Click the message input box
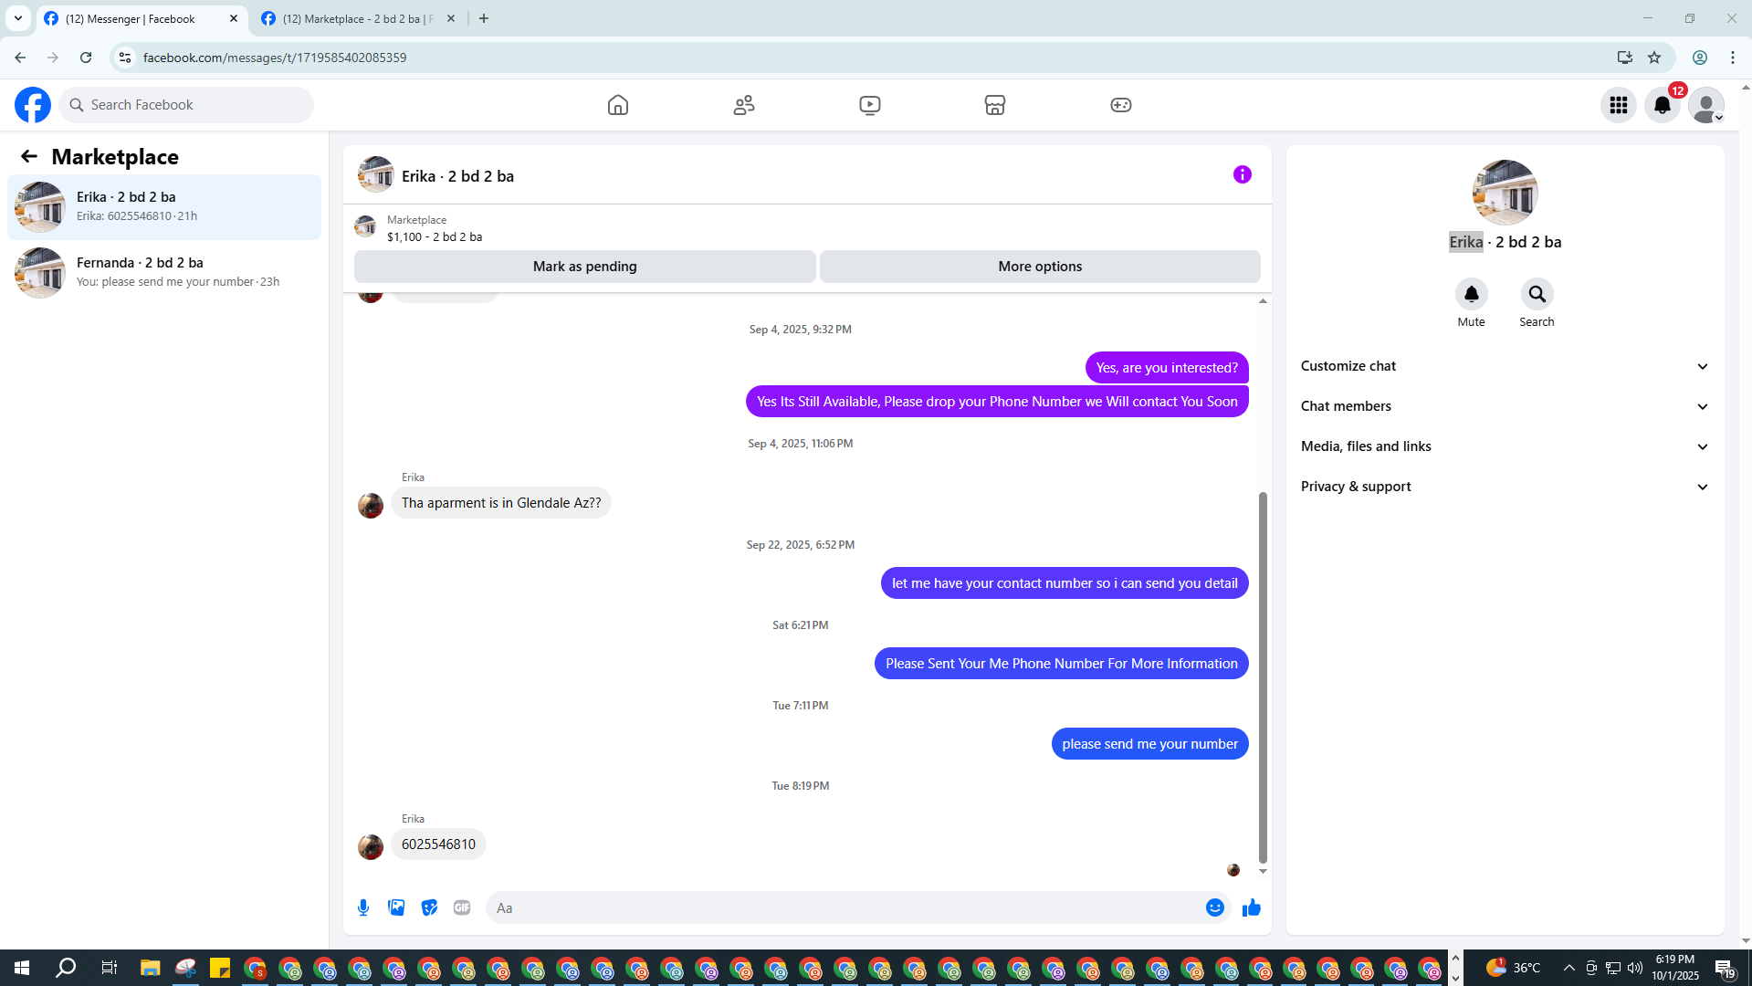The image size is (1752, 986). (845, 907)
